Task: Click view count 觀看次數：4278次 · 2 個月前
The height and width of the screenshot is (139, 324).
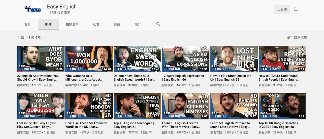Action: [84, 132]
